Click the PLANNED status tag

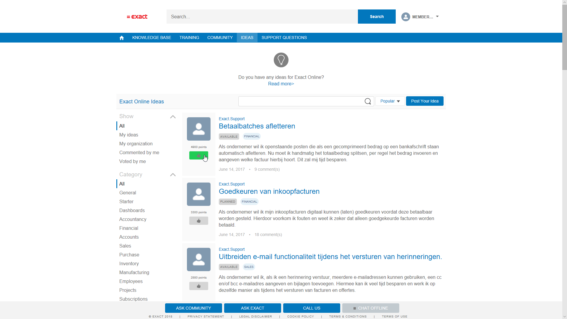pos(228,202)
